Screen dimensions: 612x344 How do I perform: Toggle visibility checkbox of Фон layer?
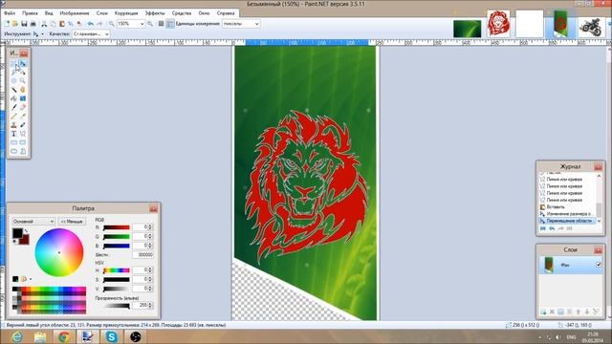click(599, 265)
